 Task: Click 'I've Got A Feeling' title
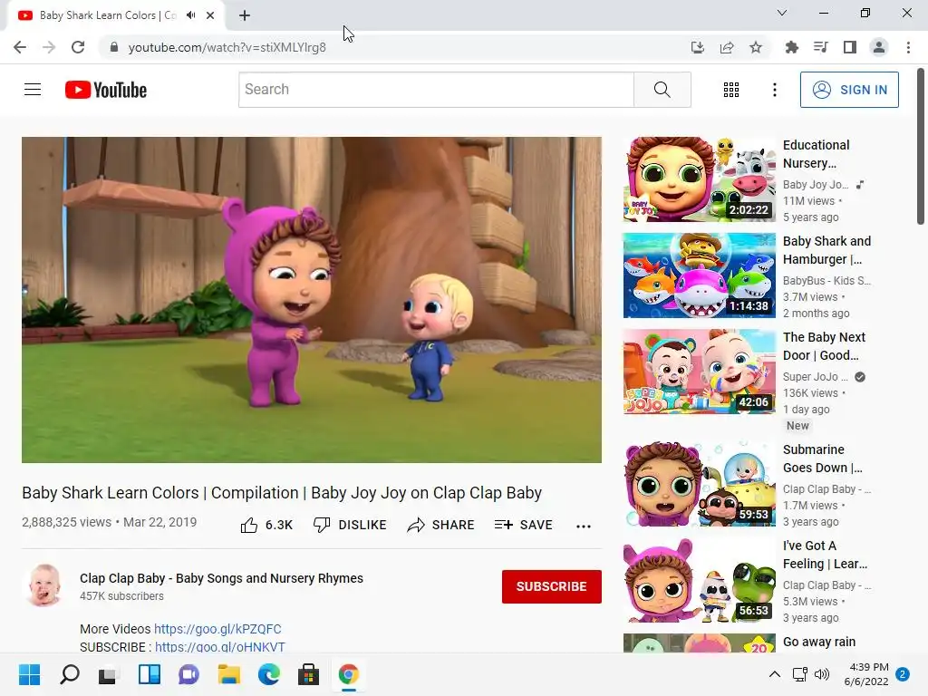point(825,555)
